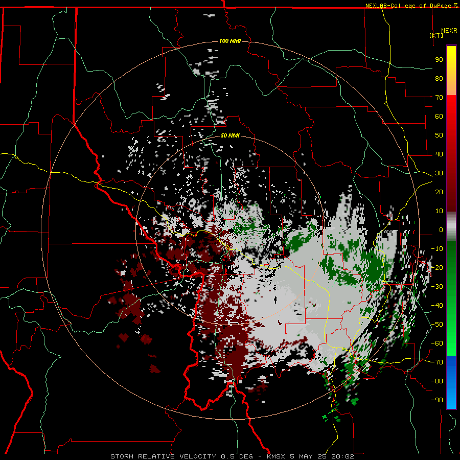Click the positive 60 value on the velocity scale

pos(439,116)
